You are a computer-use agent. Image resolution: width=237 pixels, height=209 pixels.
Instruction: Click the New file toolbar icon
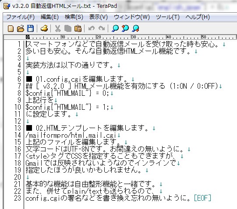pyautogui.click(x=11, y=28)
